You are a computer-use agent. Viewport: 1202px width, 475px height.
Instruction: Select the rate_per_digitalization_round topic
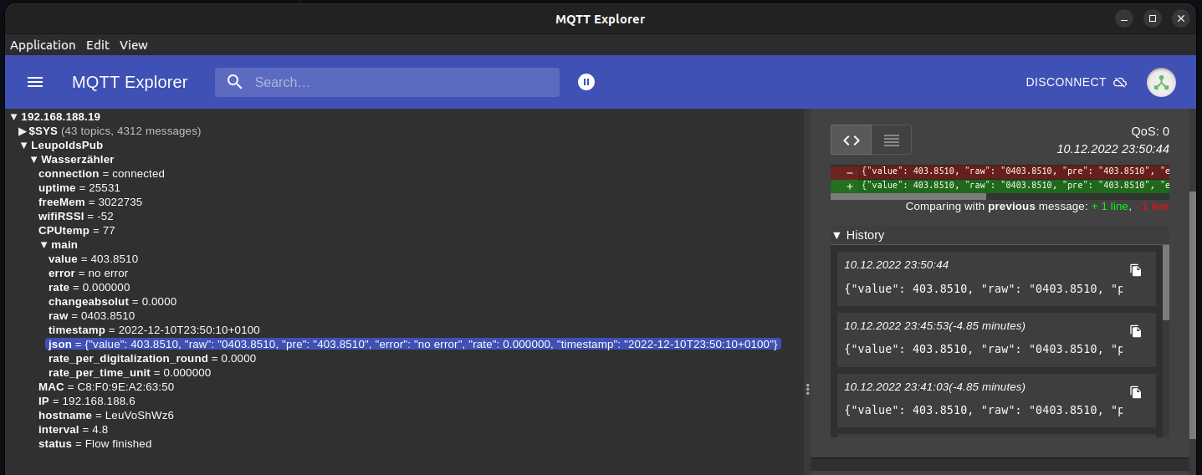tap(152, 359)
